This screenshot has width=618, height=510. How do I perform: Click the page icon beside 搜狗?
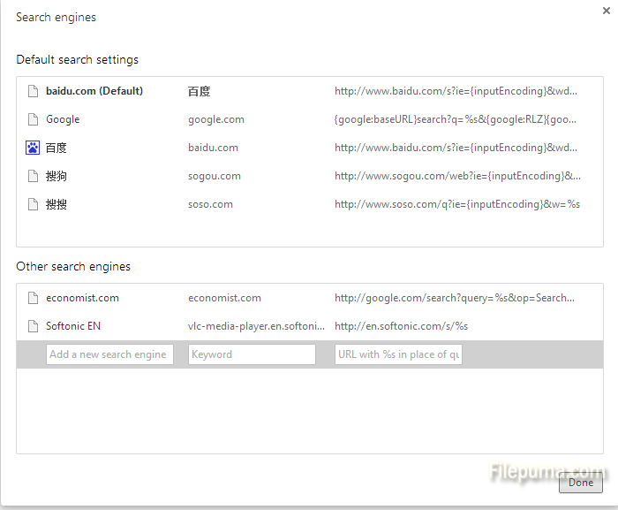coord(33,176)
